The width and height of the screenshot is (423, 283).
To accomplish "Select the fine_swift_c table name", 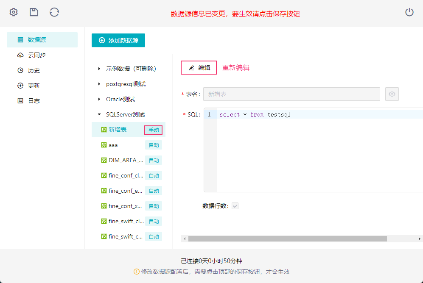I will pos(126,237).
